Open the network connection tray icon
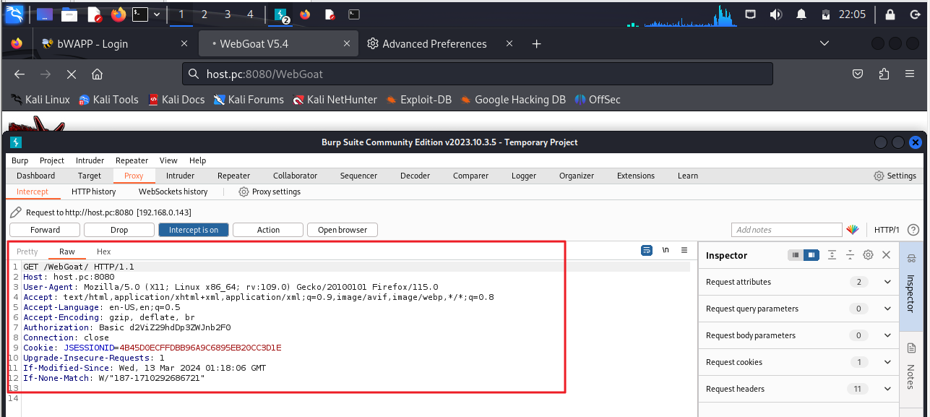This screenshot has height=417, width=930. pos(751,14)
